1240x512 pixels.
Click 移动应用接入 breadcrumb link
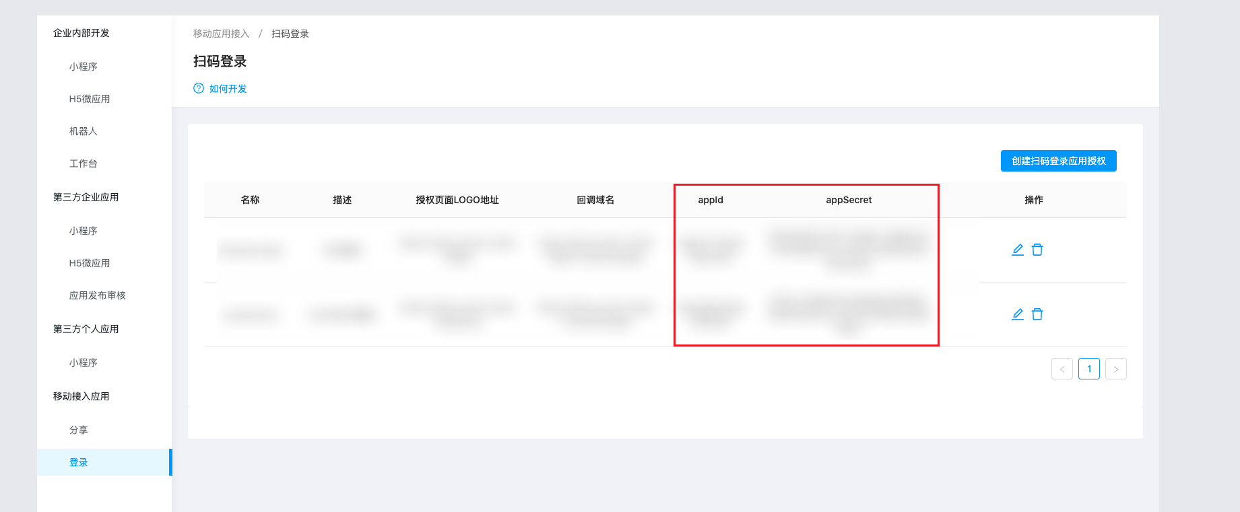221,34
